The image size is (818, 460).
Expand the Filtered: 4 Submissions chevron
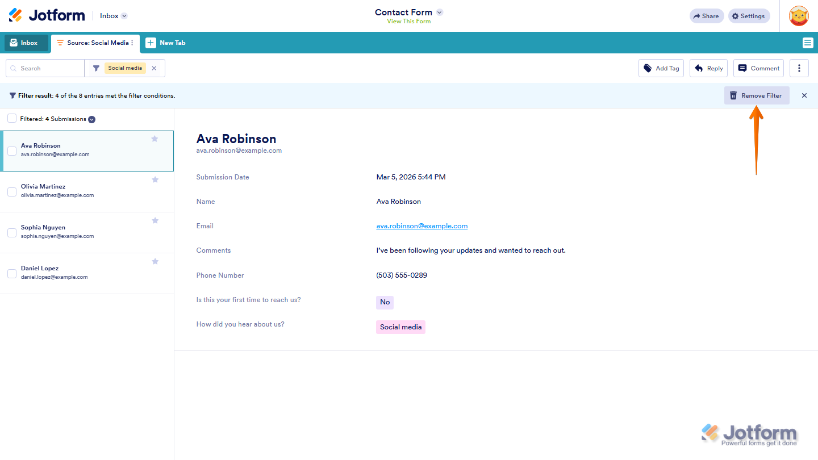click(91, 119)
